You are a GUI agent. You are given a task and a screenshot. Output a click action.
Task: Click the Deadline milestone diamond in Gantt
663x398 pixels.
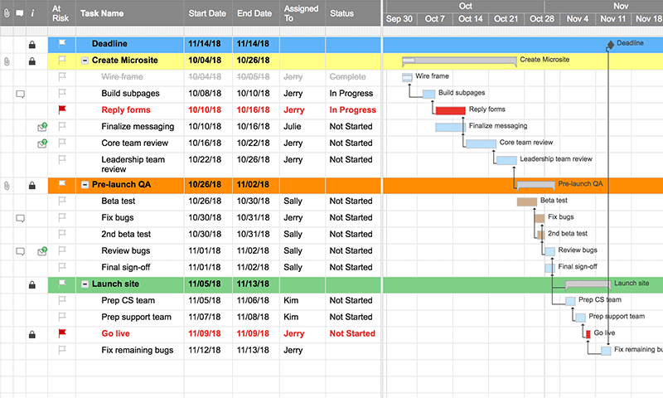[610, 44]
